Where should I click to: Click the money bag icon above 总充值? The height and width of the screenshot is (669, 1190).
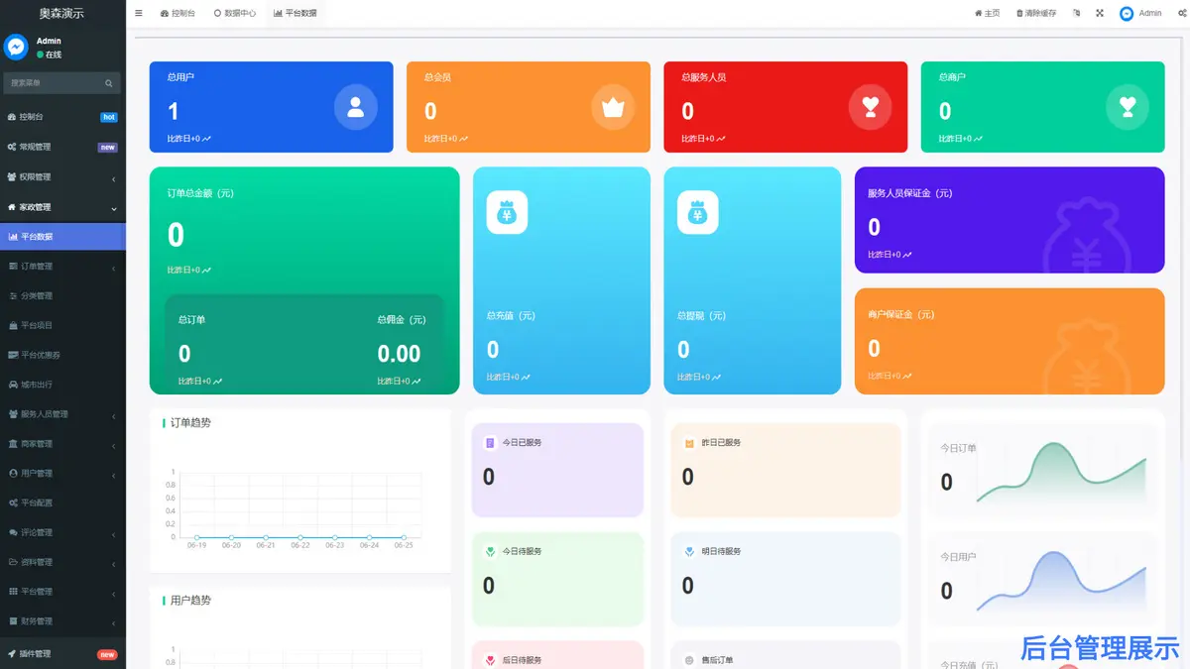(507, 212)
